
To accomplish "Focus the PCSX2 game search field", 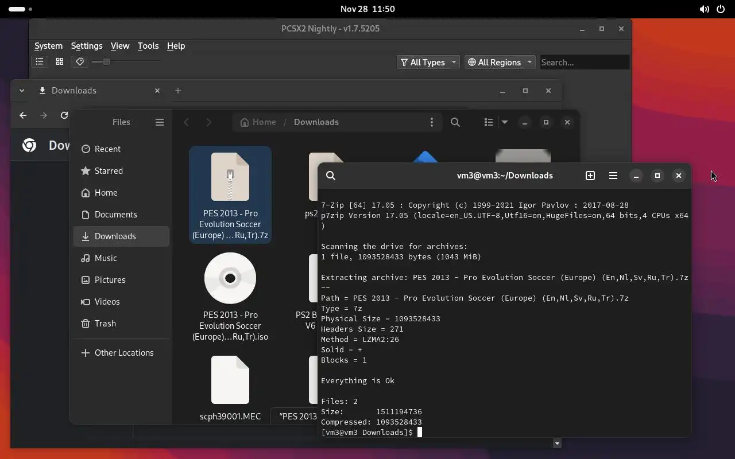I will coord(585,62).
